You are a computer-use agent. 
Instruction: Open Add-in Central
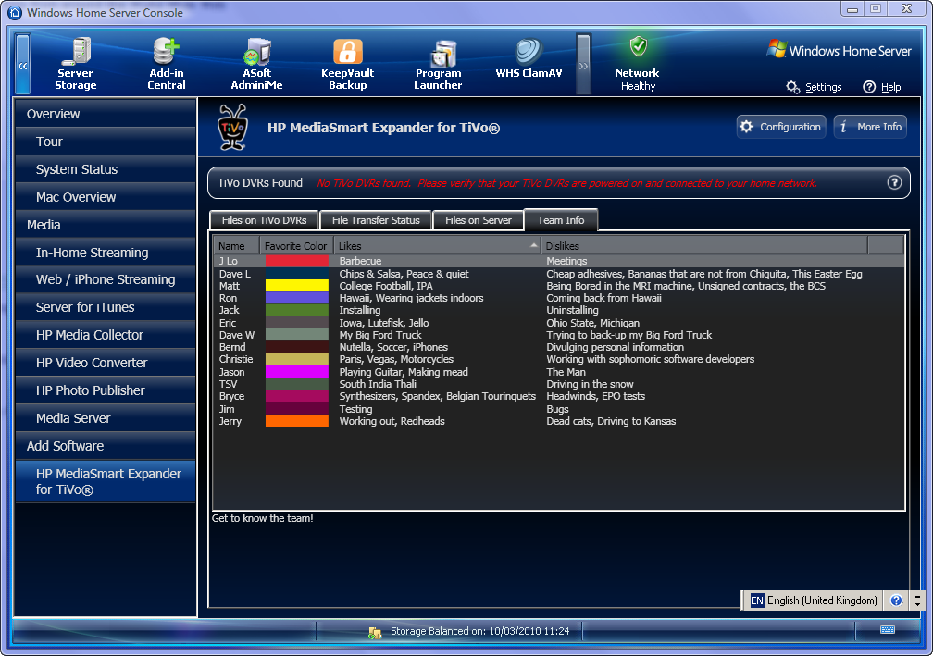(x=167, y=64)
